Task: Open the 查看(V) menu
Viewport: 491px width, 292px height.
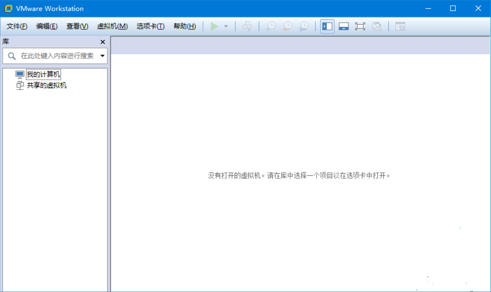Action: point(77,26)
